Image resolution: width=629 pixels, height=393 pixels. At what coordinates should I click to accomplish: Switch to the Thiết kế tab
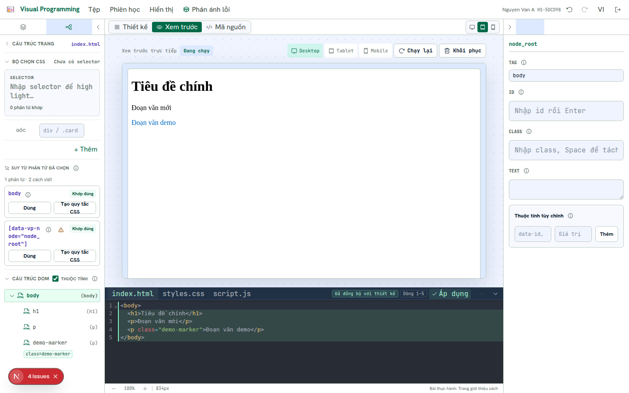pyautogui.click(x=131, y=27)
